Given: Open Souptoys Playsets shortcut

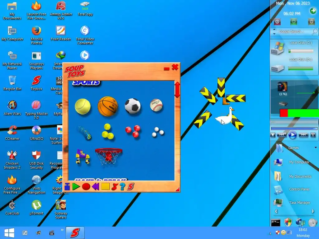Looking at the screenshot, I should point(36,60).
